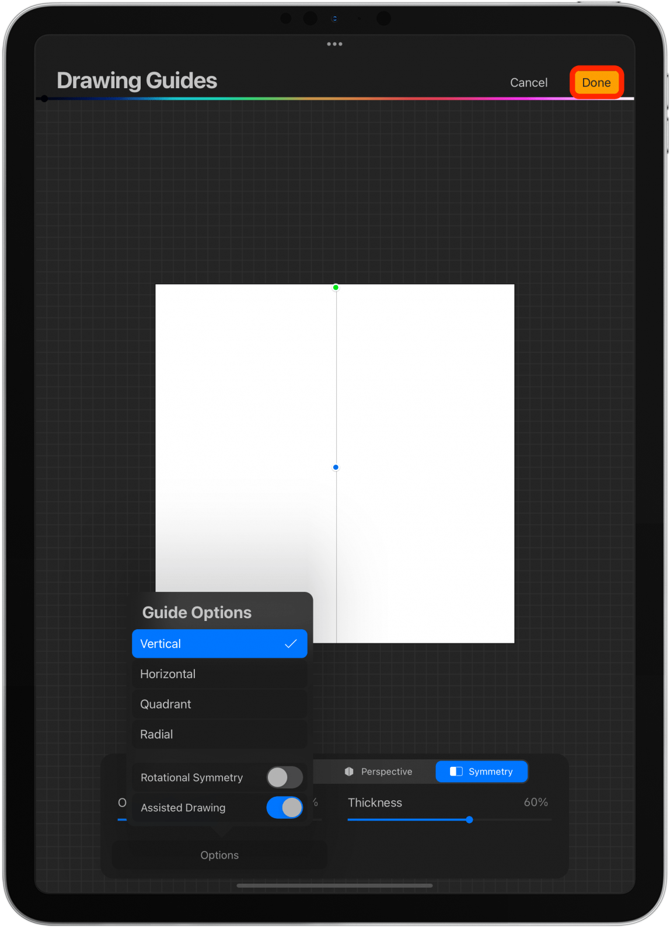Image resolution: width=670 pixels, height=928 pixels.
Task: Enable the Rotational Symmetry switch
Action: tap(285, 777)
